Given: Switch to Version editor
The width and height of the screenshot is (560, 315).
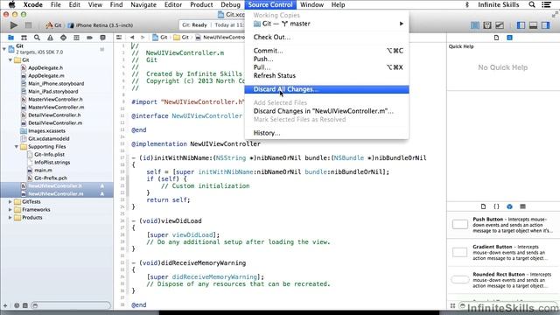Looking at the screenshot, I should [x=500, y=25].
